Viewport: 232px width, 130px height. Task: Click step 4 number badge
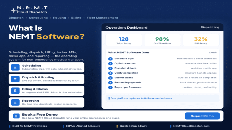click(x=110, y=73)
